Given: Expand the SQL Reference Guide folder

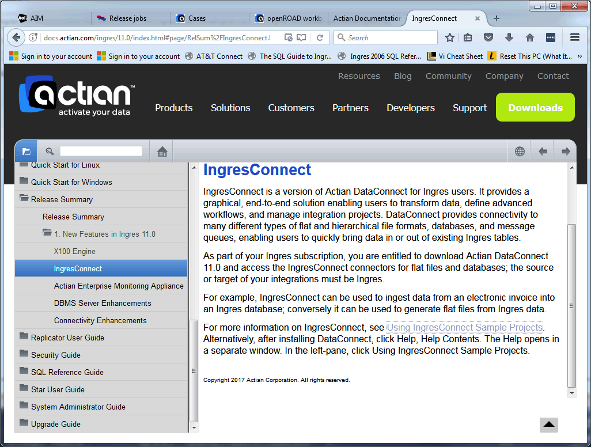Looking at the screenshot, I should point(24,372).
